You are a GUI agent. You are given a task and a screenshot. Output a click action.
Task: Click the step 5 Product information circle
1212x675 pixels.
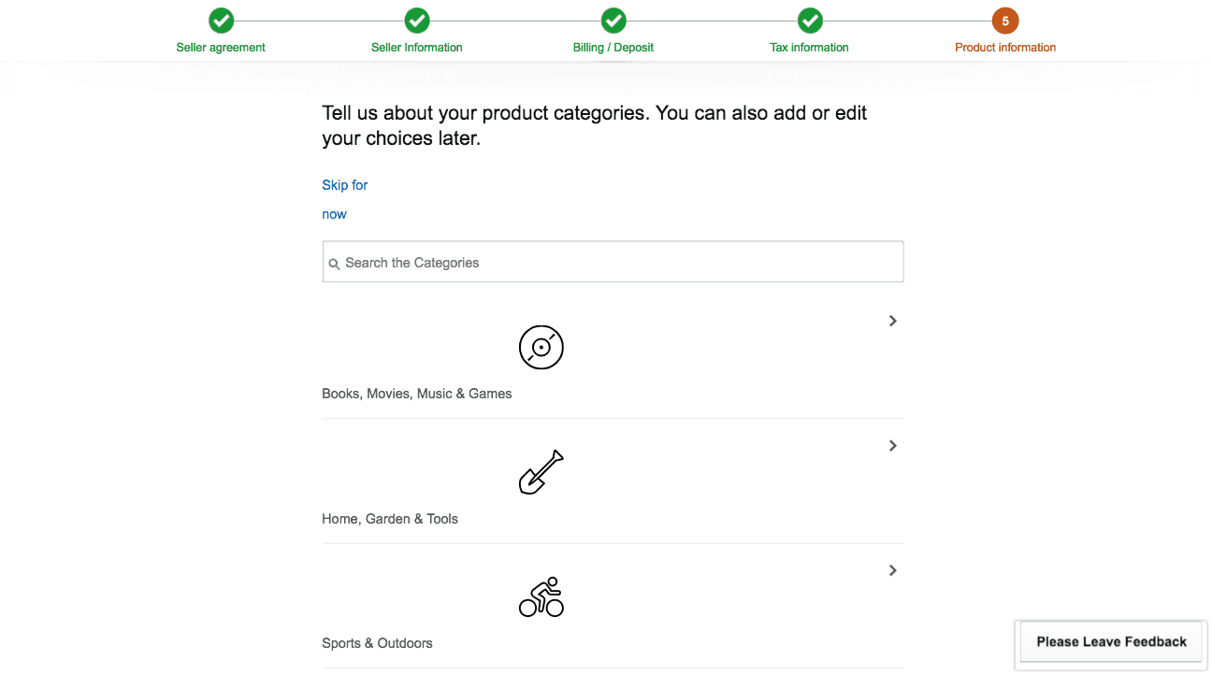pyautogui.click(x=1005, y=21)
